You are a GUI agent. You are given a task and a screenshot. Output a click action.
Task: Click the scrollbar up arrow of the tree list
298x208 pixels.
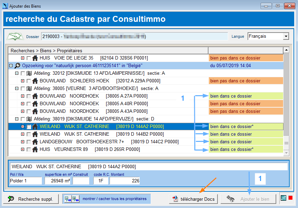click(x=286, y=50)
